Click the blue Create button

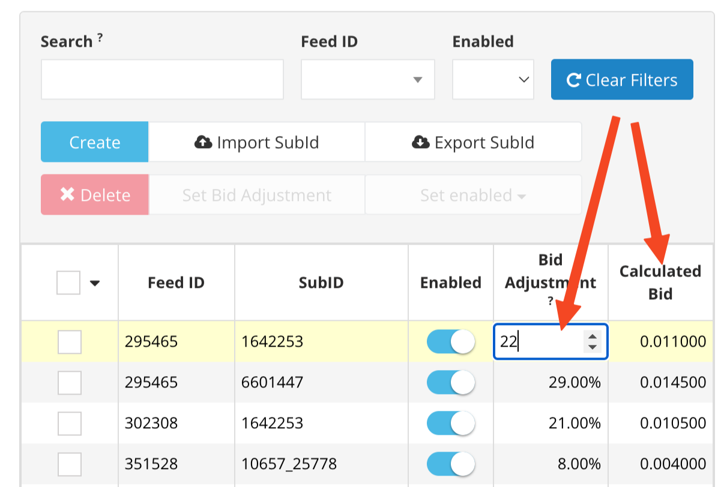pyautogui.click(x=95, y=142)
